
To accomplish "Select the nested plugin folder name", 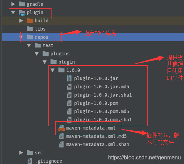I will coord(67,62).
